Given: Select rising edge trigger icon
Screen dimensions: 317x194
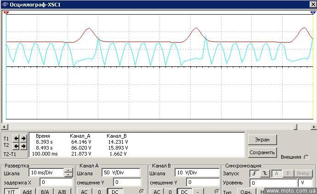Looking at the screenshot, I should coord(254,173).
